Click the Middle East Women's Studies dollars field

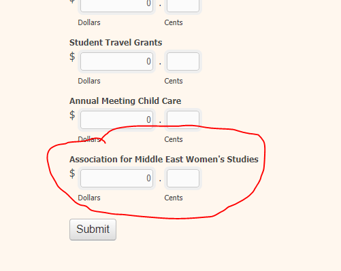click(116, 178)
